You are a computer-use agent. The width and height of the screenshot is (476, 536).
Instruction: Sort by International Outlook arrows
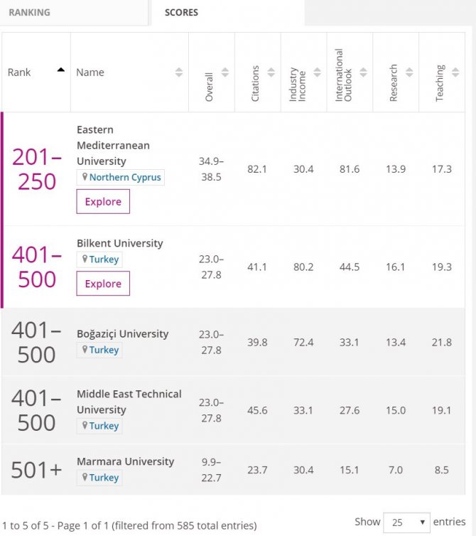point(364,73)
